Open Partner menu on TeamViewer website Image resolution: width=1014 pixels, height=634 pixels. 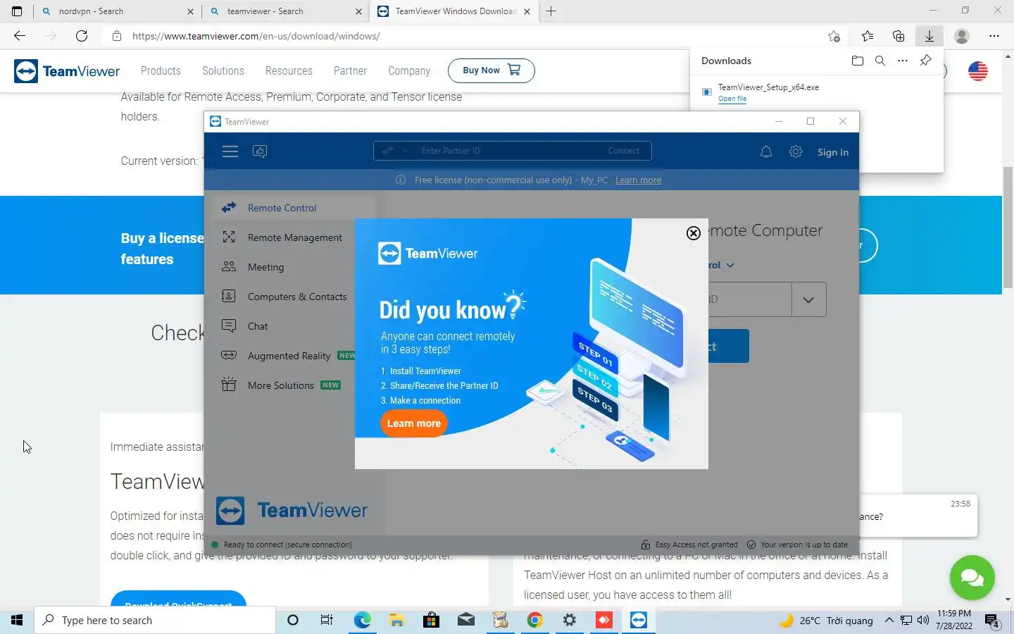click(x=350, y=70)
